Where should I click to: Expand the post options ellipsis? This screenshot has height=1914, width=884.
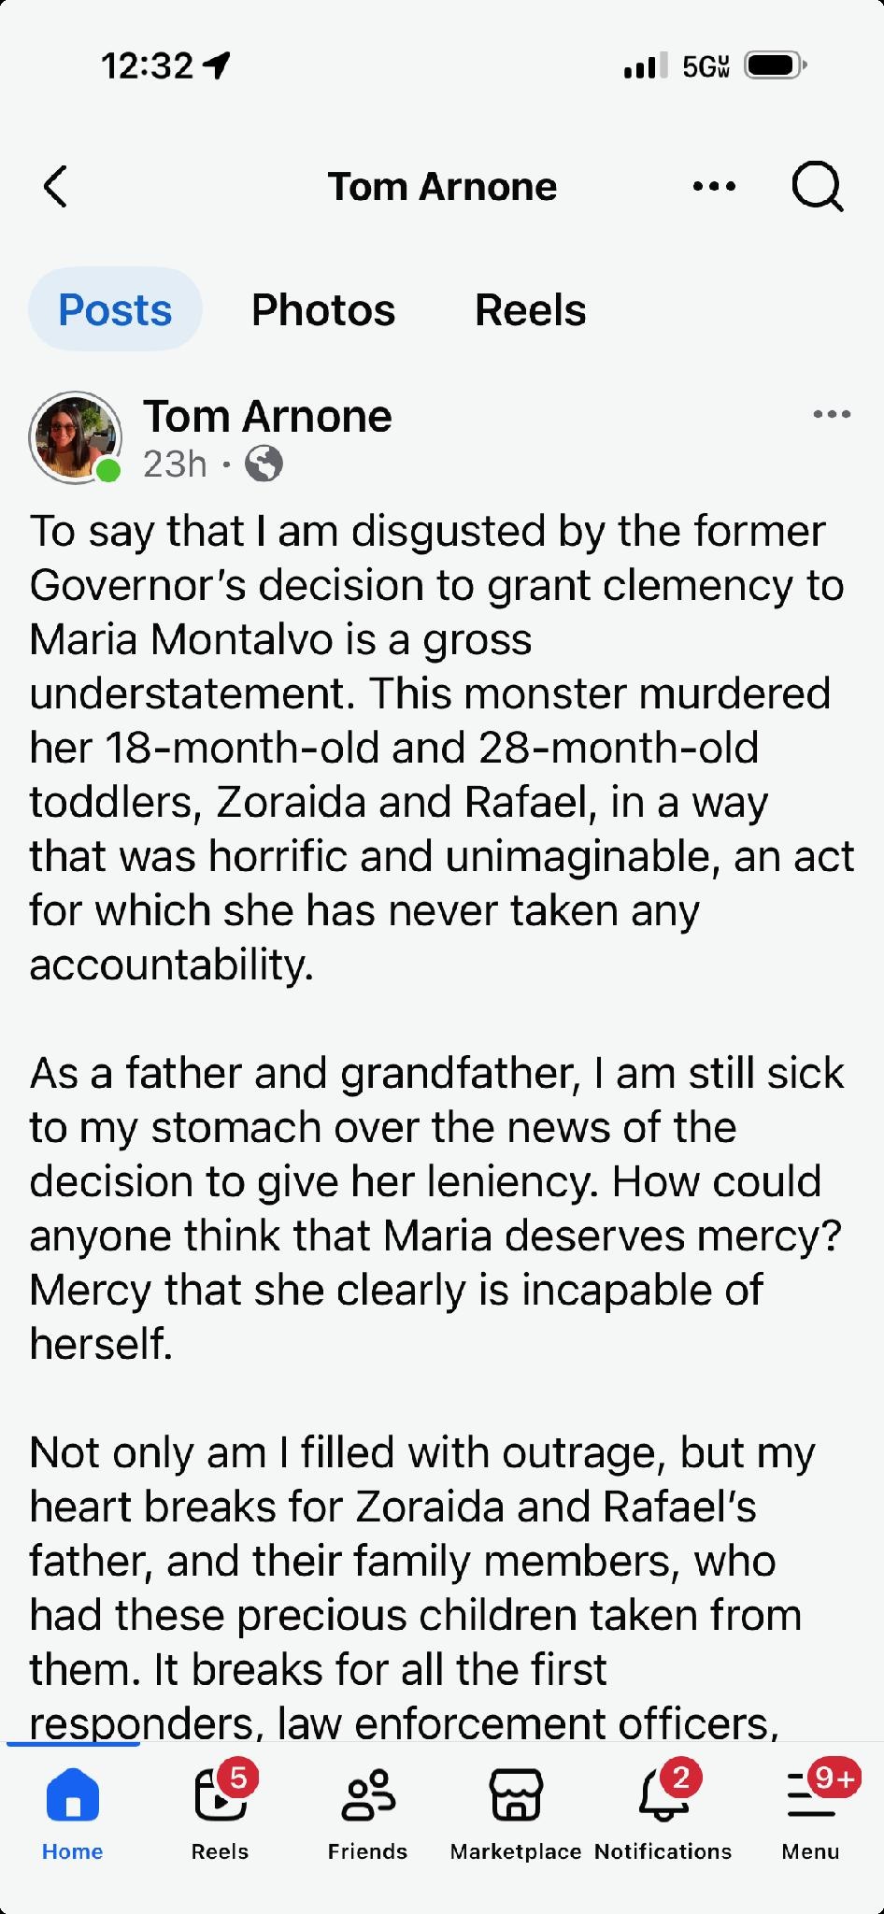pos(832,414)
